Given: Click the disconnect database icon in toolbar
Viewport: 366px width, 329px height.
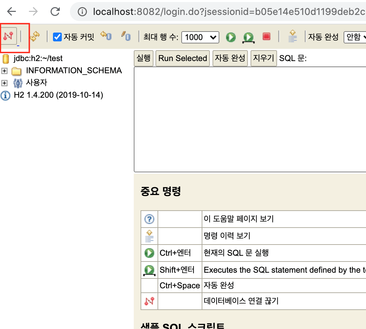Looking at the screenshot, I should (8, 36).
